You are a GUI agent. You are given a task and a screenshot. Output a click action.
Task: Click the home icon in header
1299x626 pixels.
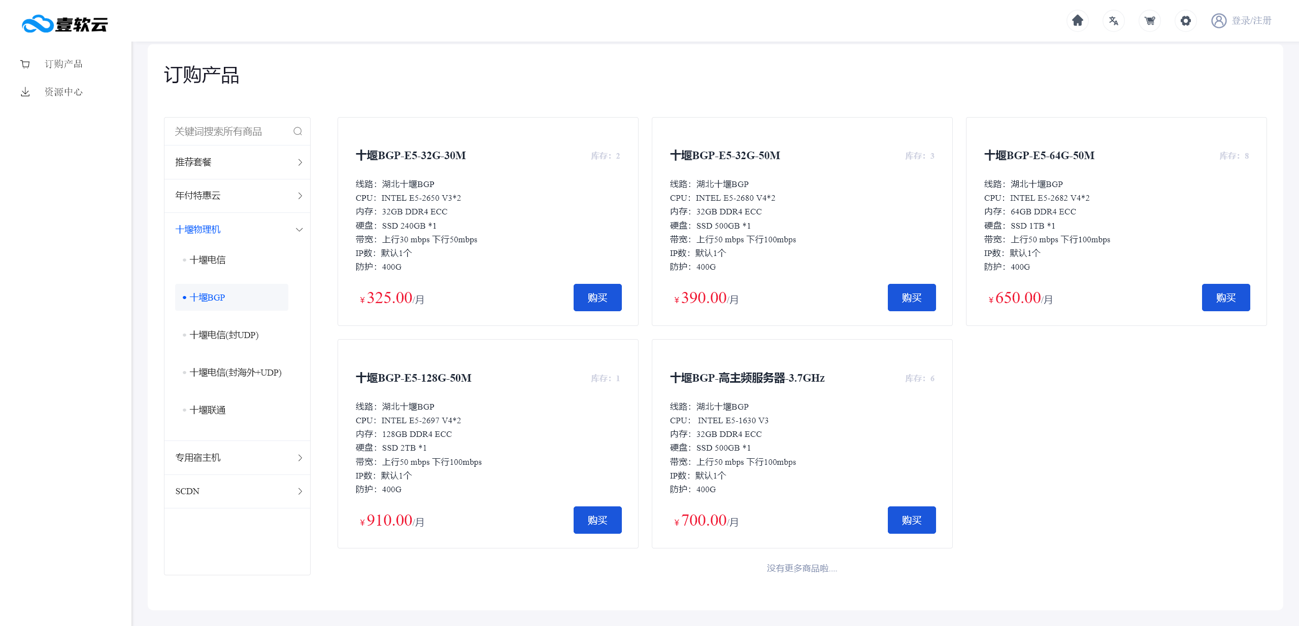click(x=1077, y=21)
